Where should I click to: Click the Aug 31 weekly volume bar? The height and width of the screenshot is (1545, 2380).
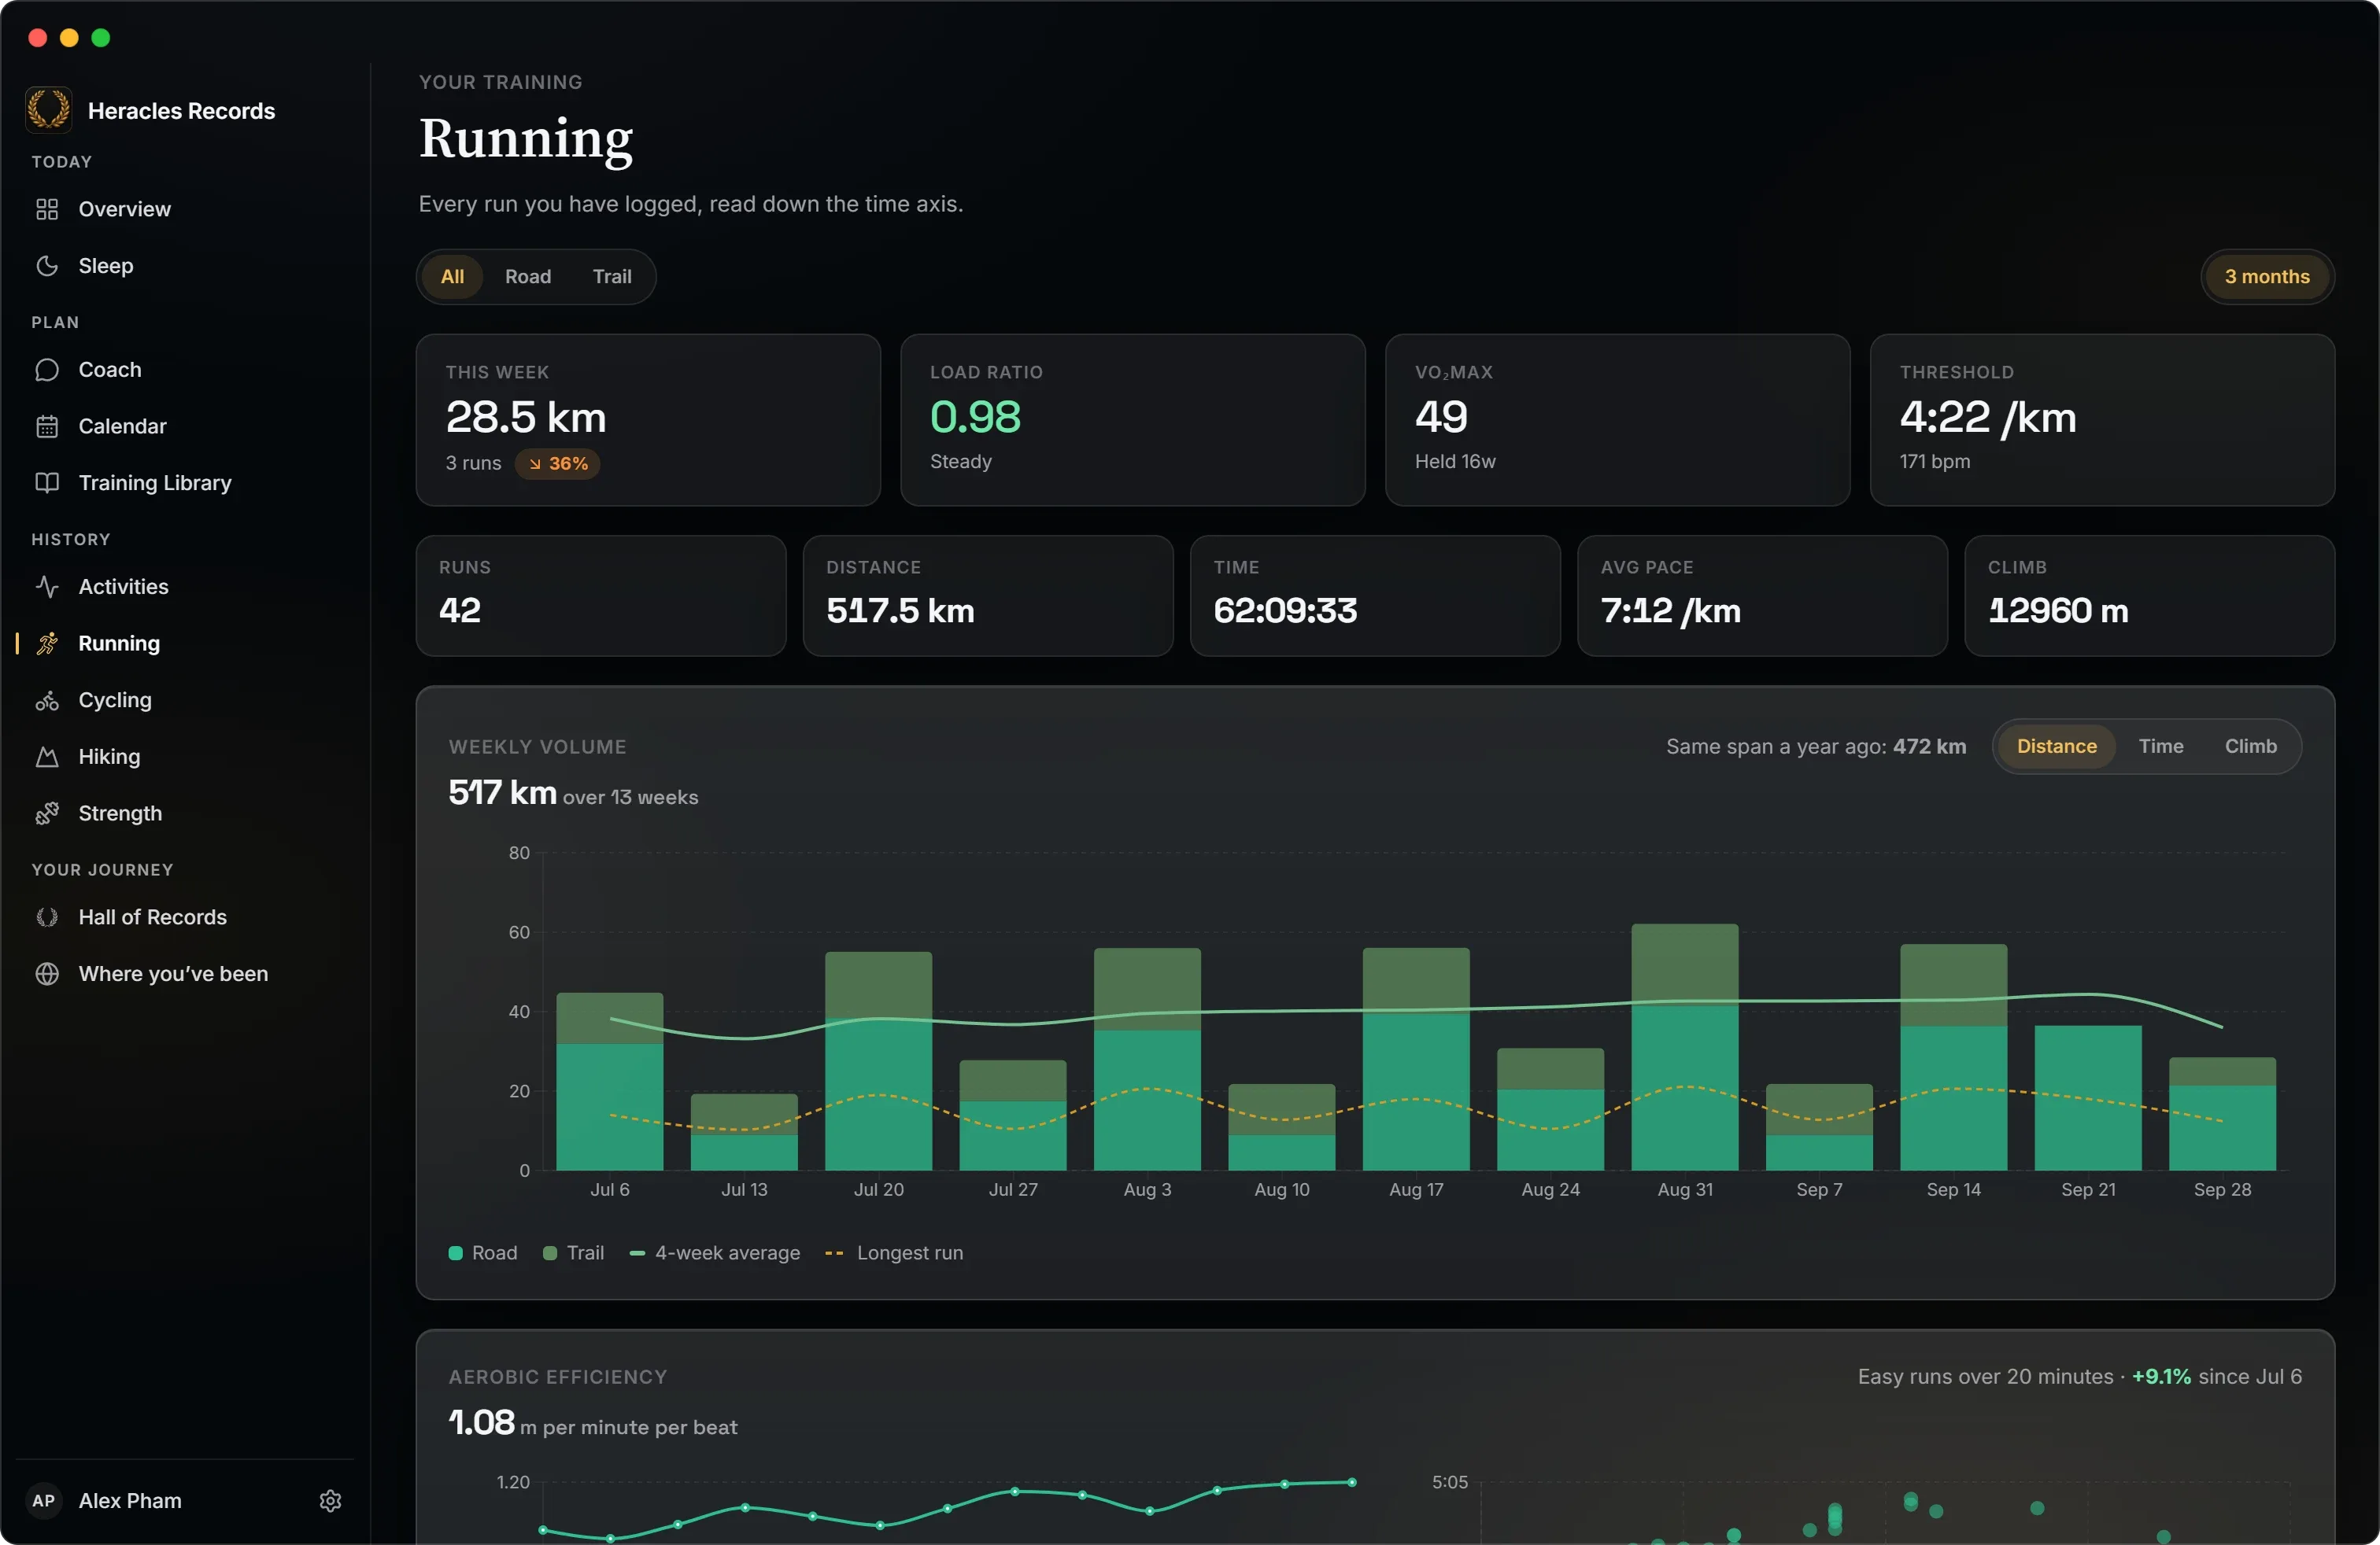1684,1046
